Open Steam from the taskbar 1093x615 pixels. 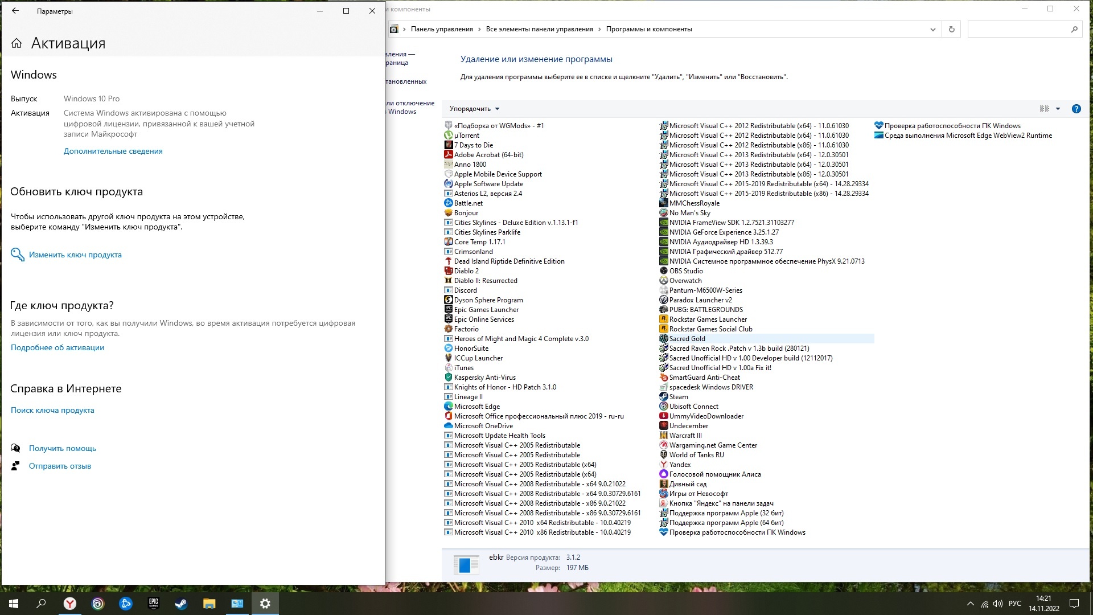[x=181, y=604]
